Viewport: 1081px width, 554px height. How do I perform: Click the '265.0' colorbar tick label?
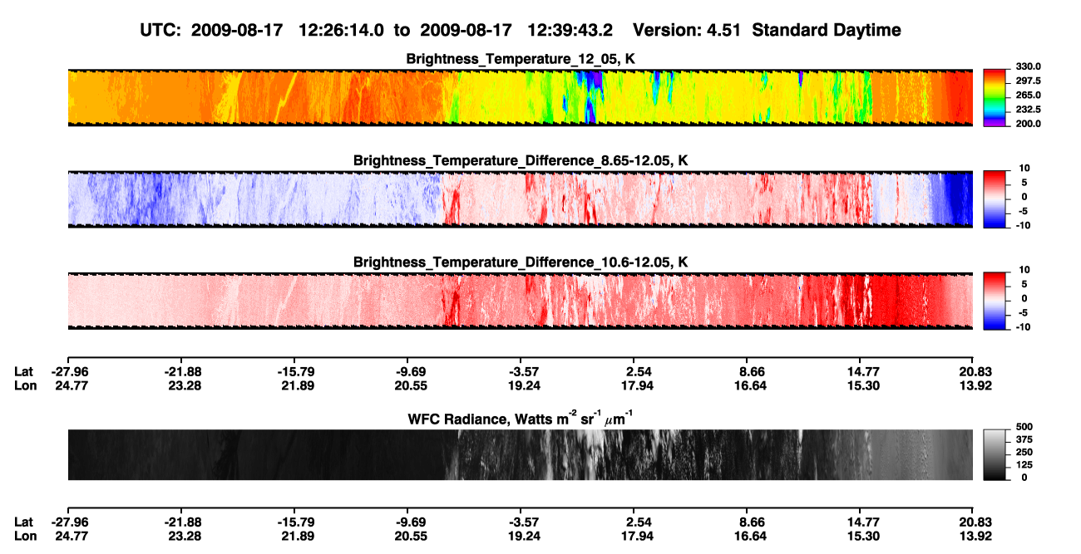pos(1030,96)
